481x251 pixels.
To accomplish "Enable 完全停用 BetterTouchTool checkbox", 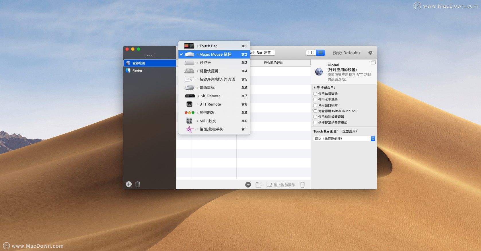I will point(315,111).
